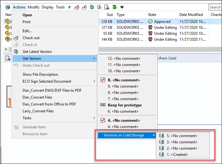Expand the Versions in Cold Storage submenu
This screenshot has height=164, width=222.
pyautogui.click(x=126, y=135)
